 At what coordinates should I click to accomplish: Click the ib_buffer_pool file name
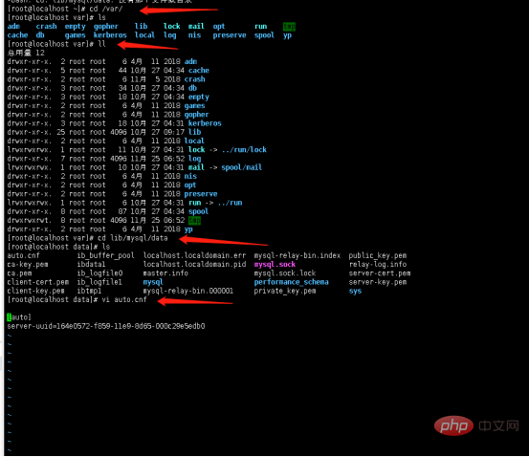click(105, 255)
